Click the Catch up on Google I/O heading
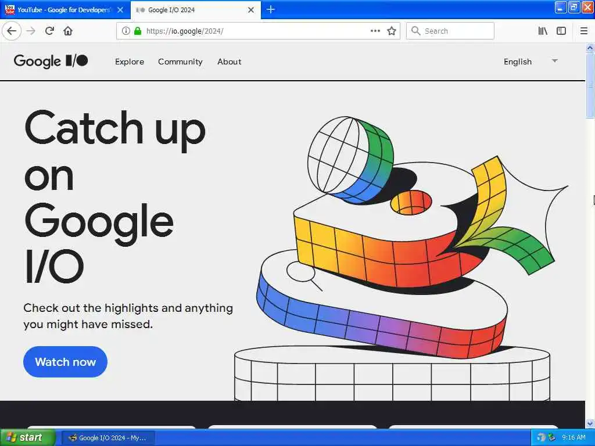The width and height of the screenshot is (595, 446). pos(115,196)
